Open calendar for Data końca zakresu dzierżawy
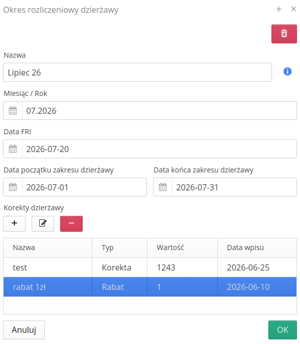The height and width of the screenshot is (344, 300). [x=163, y=187]
